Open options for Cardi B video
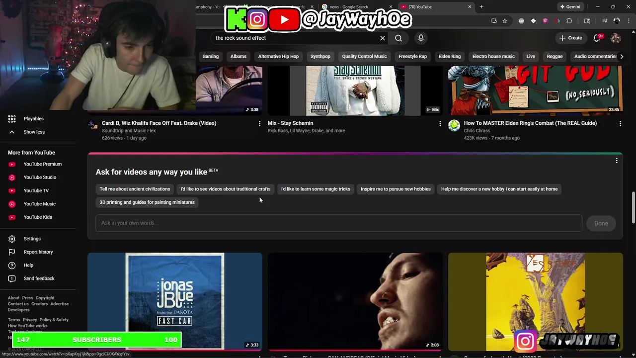 [259, 123]
